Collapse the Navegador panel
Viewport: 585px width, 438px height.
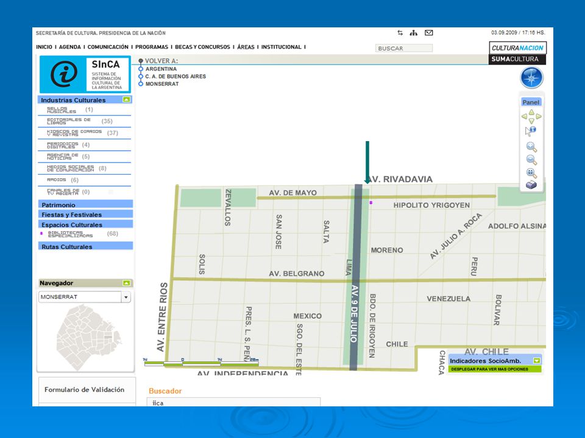coord(127,283)
